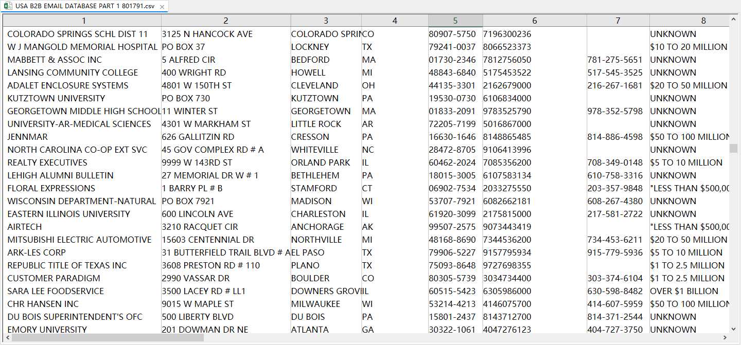Select the USA B2B EMAIL DATABASE csv tab
Viewport: 741px width, 345px height.
coord(85,7)
